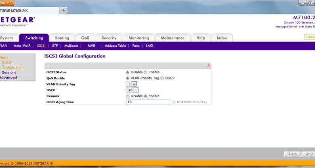Set Remark to Disable
Image resolution: width=315 pixels, height=168 pixels.
tap(128, 96)
